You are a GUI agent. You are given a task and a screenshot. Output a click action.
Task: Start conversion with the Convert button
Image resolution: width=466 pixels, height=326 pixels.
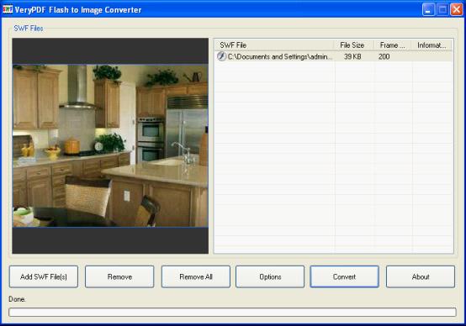344,276
